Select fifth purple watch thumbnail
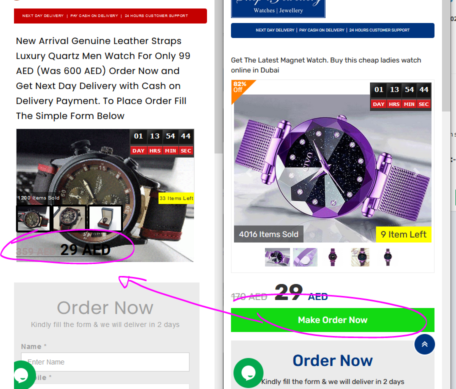Screen dimensions: 456x389 tap(387, 257)
